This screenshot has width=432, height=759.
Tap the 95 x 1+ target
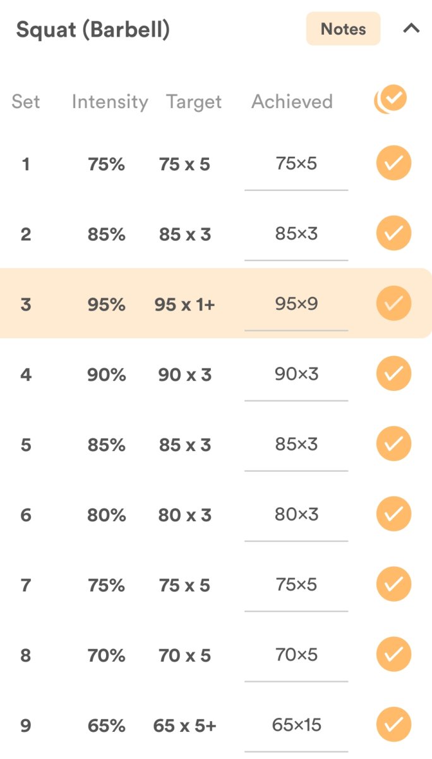pyautogui.click(x=184, y=304)
